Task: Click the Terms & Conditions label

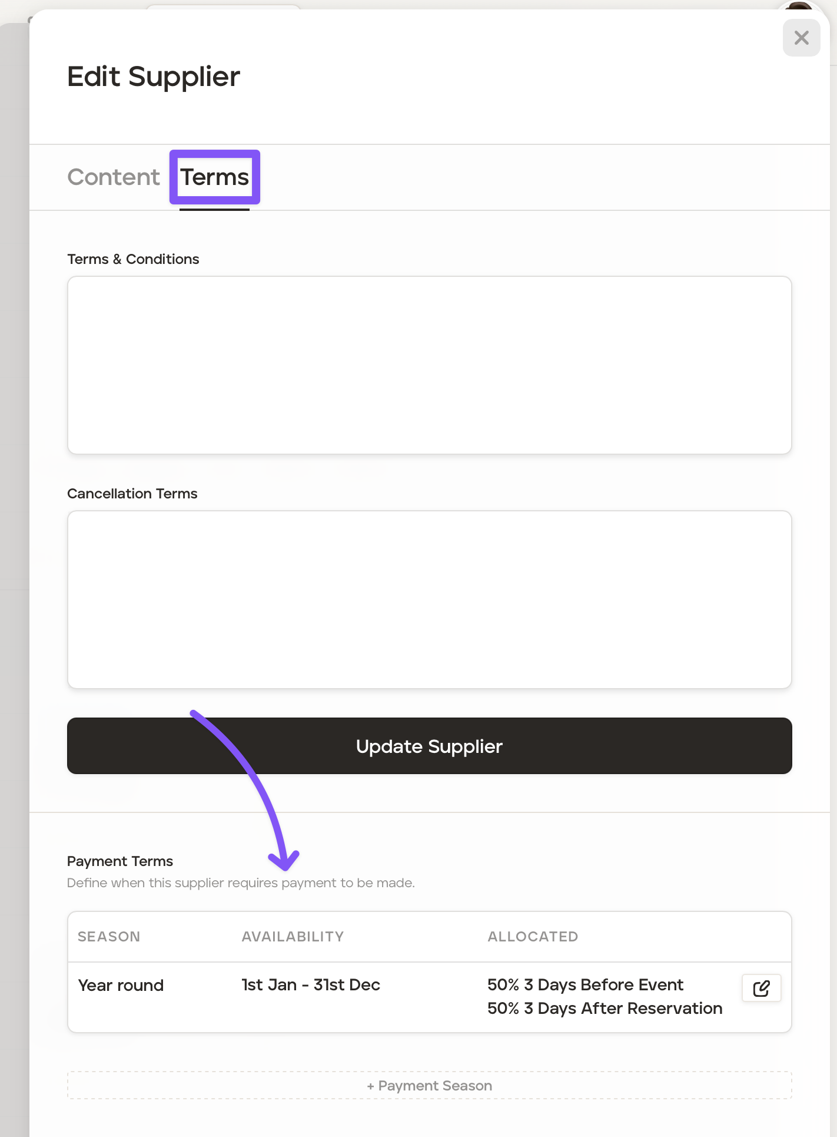Action: (133, 259)
